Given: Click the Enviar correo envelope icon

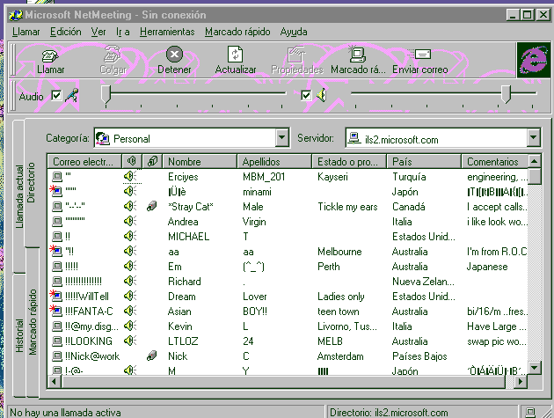Looking at the screenshot, I should click(419, 54).
